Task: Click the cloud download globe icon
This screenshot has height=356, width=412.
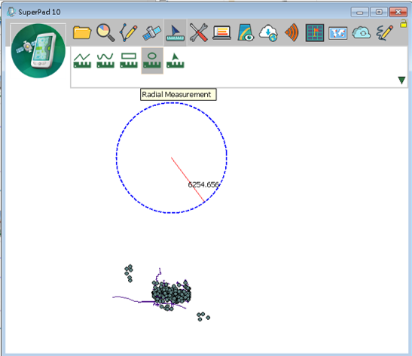Action: (268, 33)
